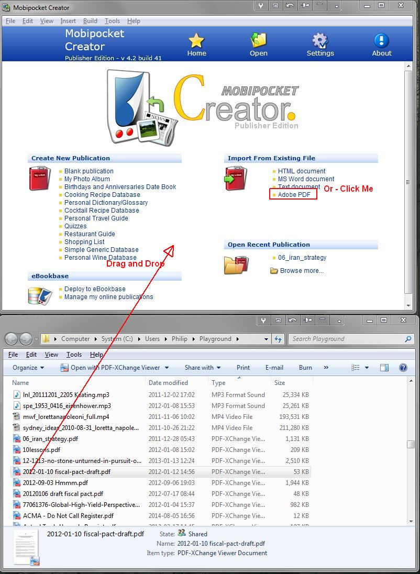Import an MS Word document

click(306, 179)
